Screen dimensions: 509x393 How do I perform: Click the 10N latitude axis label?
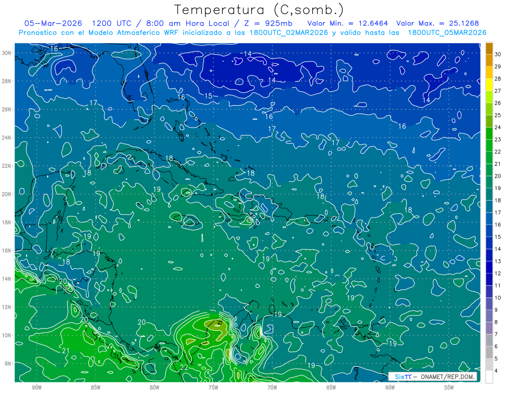[6, 335]
